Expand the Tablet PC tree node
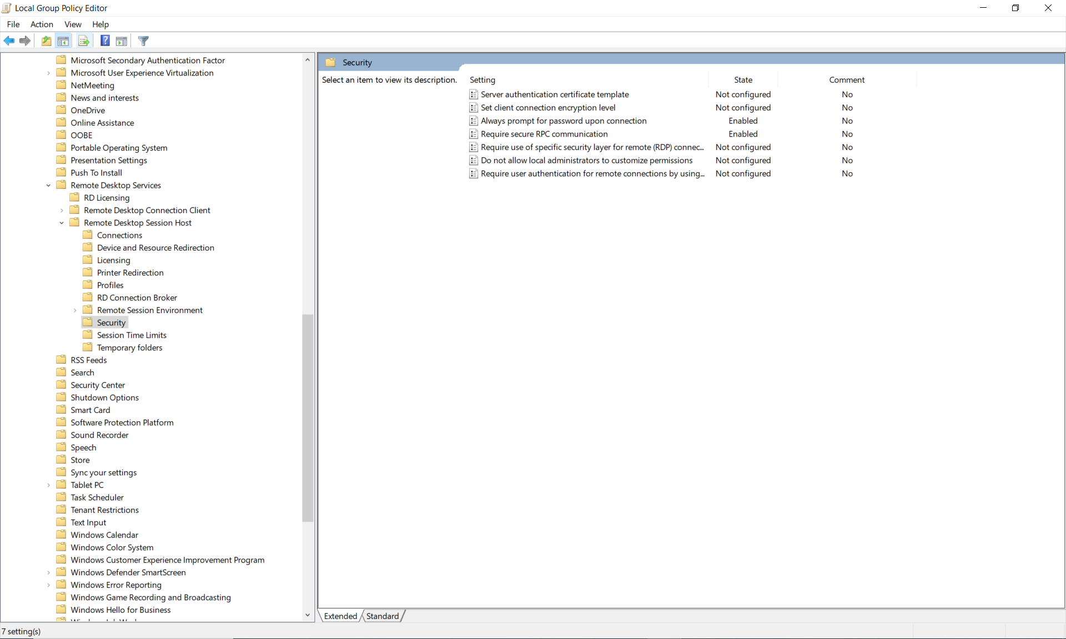This screenshot has width=1066, height=639. (x=48, y=485)
